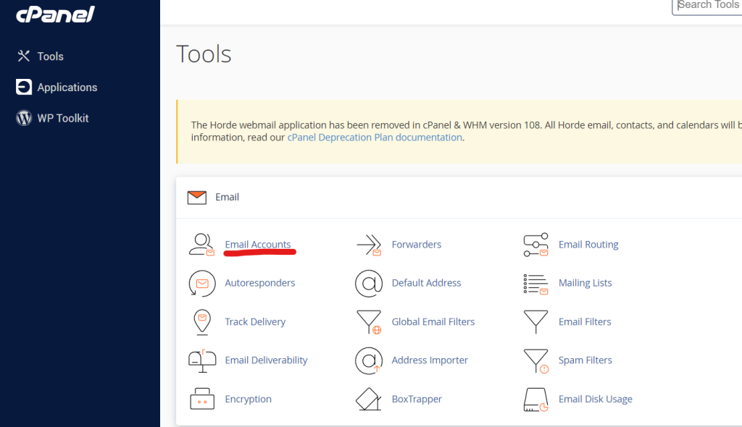Click the Spam Filters funnel icon

point(536,361)
